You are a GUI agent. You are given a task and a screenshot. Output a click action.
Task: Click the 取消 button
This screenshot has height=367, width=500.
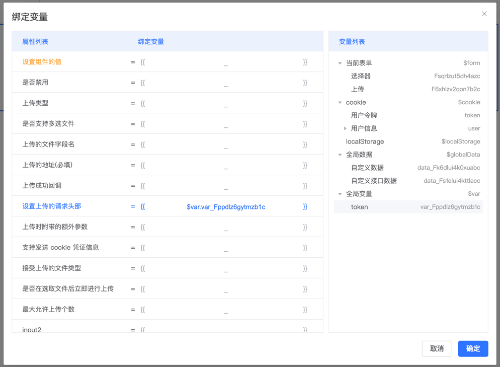(437, 348)
